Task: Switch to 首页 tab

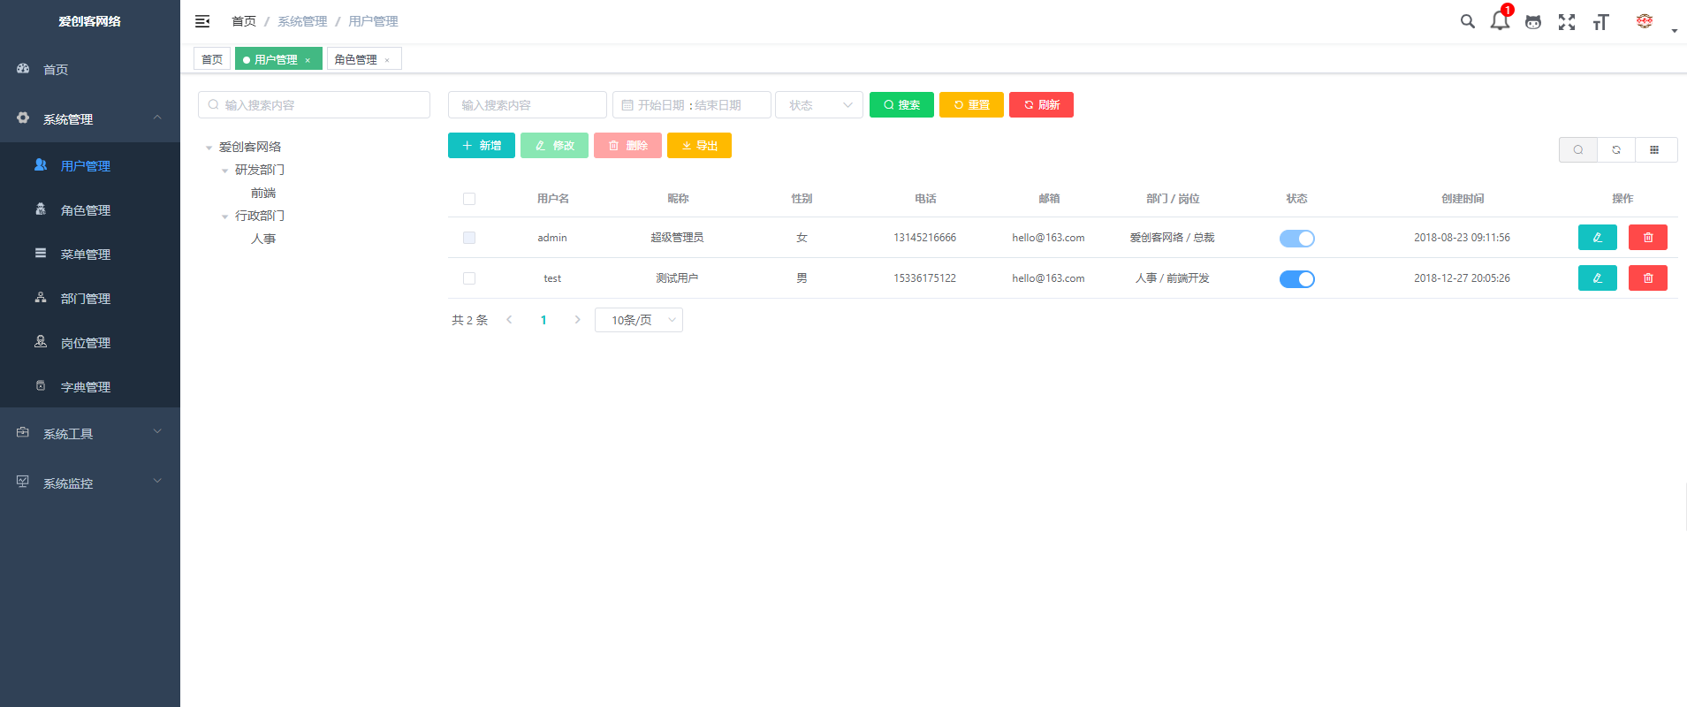Action: tap(212, 59)
